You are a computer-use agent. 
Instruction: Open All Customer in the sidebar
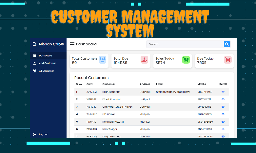[46, 71]
